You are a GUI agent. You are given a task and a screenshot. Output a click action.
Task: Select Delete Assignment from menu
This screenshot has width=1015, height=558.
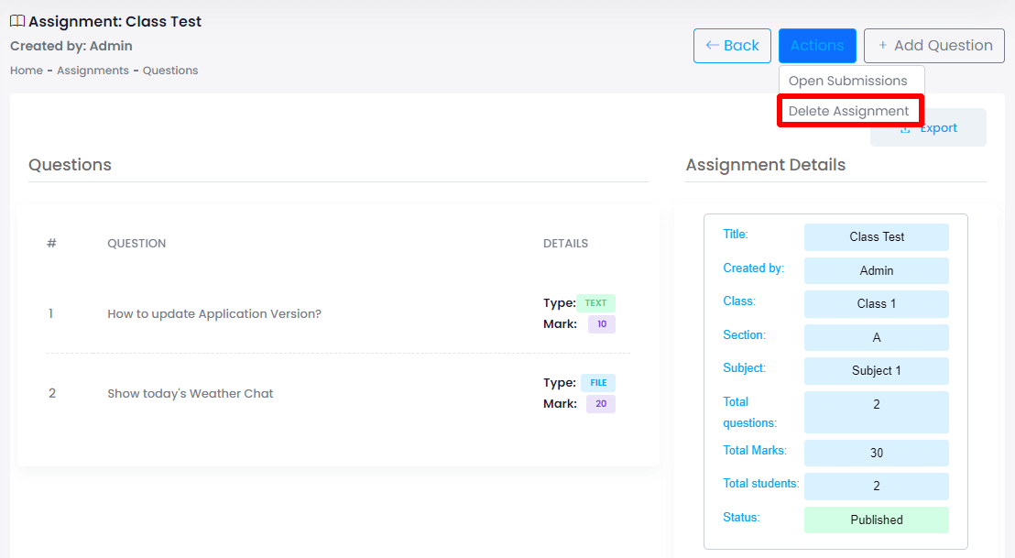849,111
